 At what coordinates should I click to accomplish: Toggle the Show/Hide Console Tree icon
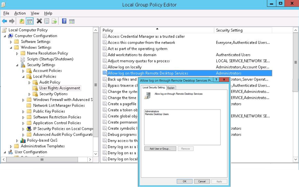click(30, 21)
